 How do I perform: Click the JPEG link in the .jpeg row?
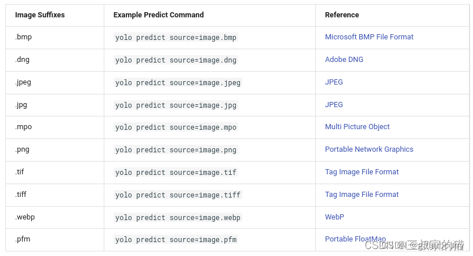[x=334, y=82]
